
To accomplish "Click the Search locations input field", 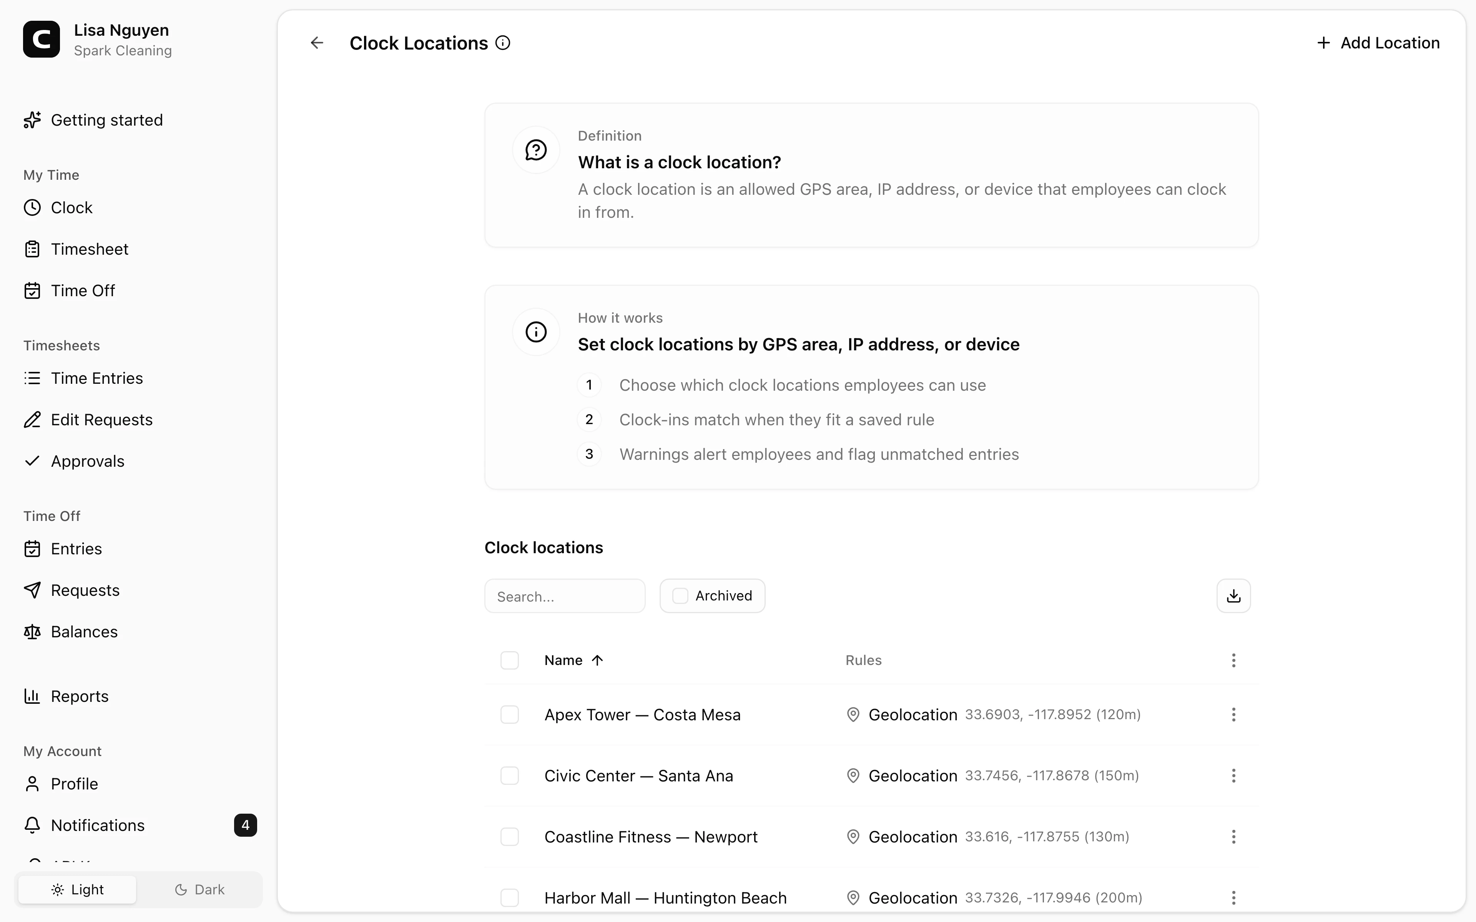I will point(565,596).
